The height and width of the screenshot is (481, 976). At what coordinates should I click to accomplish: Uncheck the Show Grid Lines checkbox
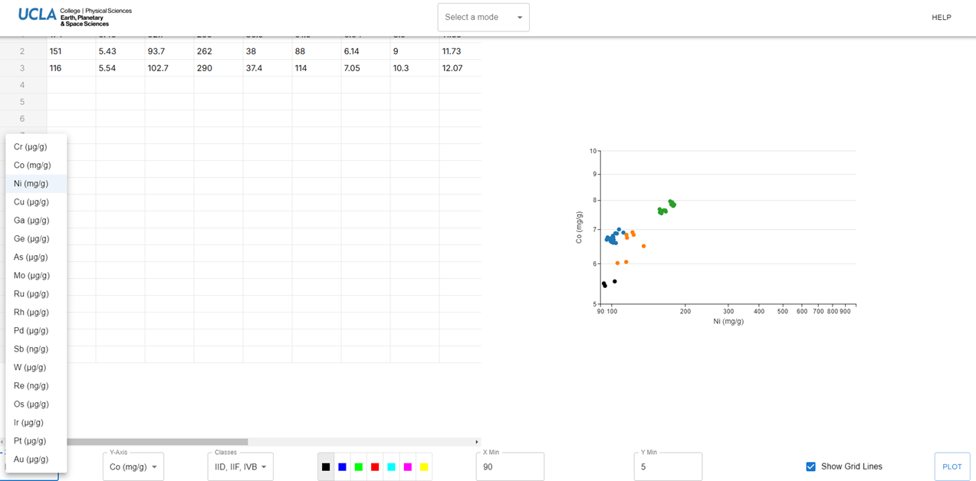point(810,466)
